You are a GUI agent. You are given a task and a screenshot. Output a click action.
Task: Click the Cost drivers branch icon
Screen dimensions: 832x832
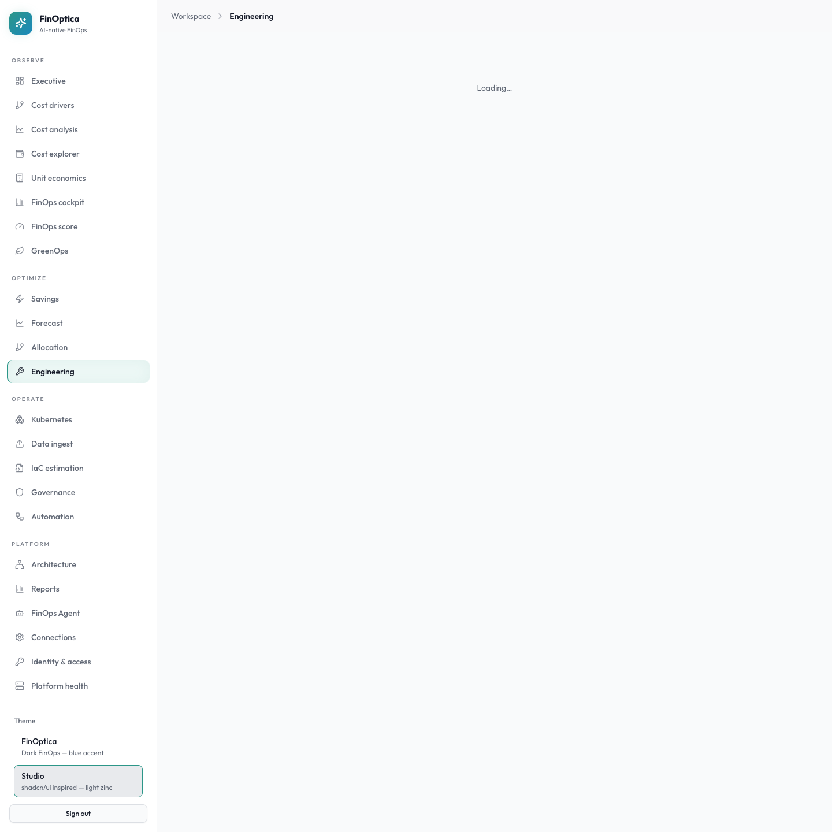pyautogui.click(x=20, y=105)
